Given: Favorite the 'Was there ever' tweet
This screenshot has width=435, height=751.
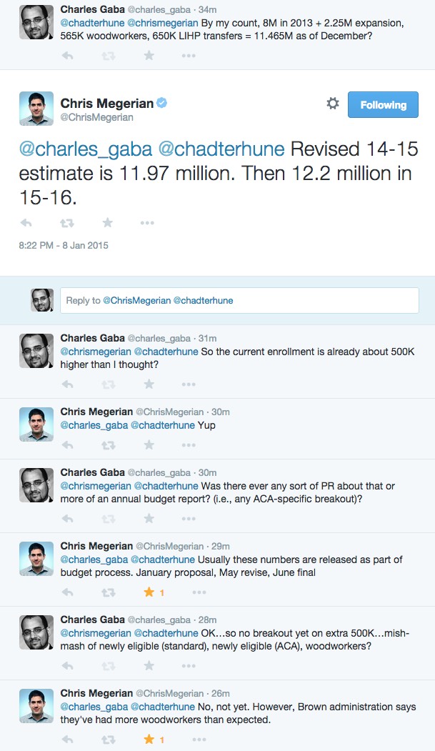Looking at the screenshot, I should [x=149, y=519].
